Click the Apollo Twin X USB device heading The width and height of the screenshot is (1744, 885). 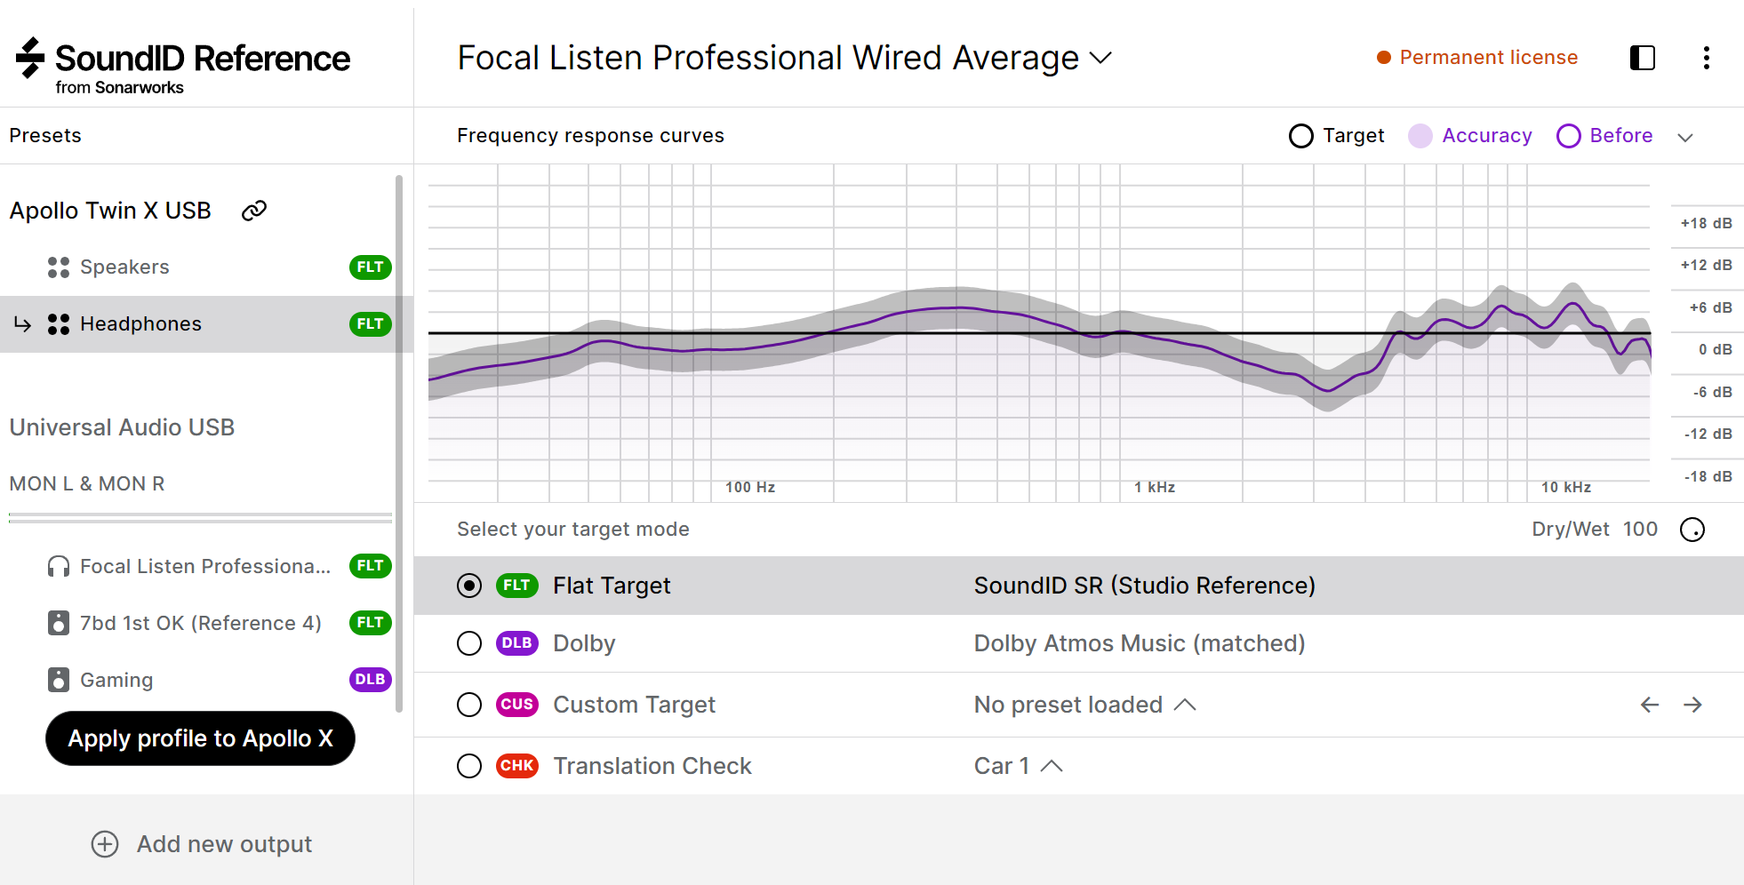point(110,211)
